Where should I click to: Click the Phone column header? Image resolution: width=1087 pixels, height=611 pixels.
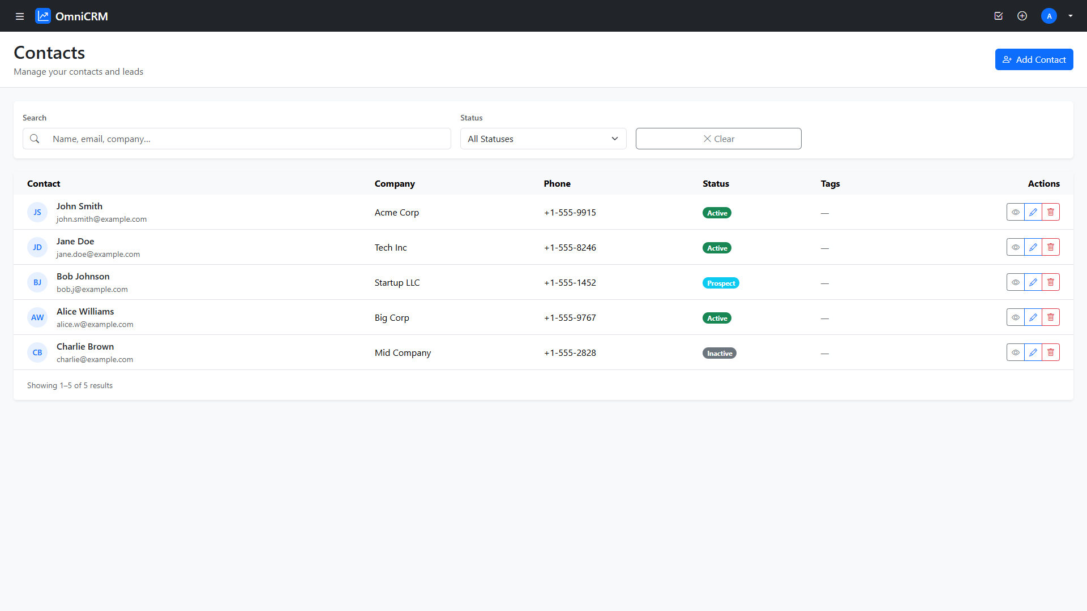557,183
